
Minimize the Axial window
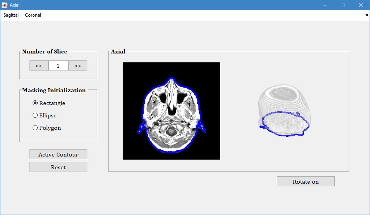325,5
